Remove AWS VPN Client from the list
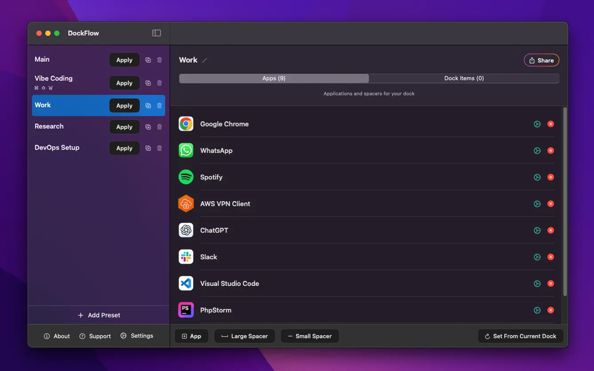The image size is (594, 371). coord(550,204)
